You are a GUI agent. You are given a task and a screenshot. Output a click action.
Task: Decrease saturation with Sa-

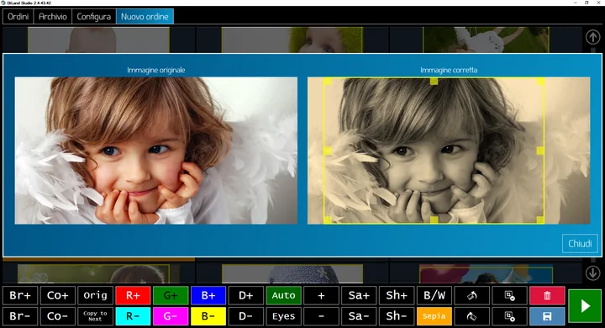[x=359, y=316]
